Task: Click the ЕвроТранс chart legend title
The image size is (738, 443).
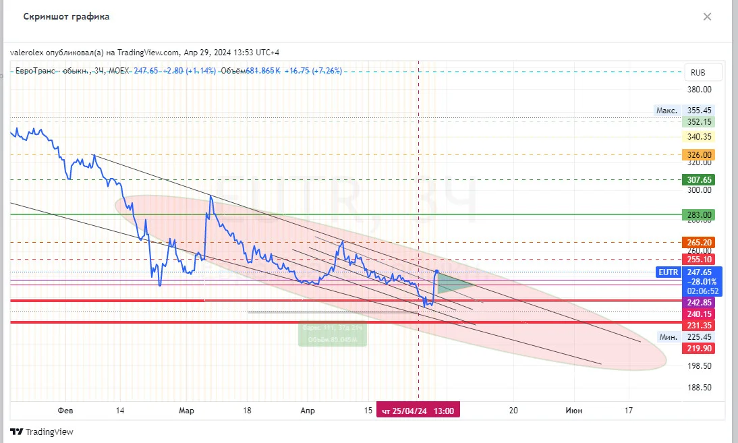Action: tap(72, 71)
